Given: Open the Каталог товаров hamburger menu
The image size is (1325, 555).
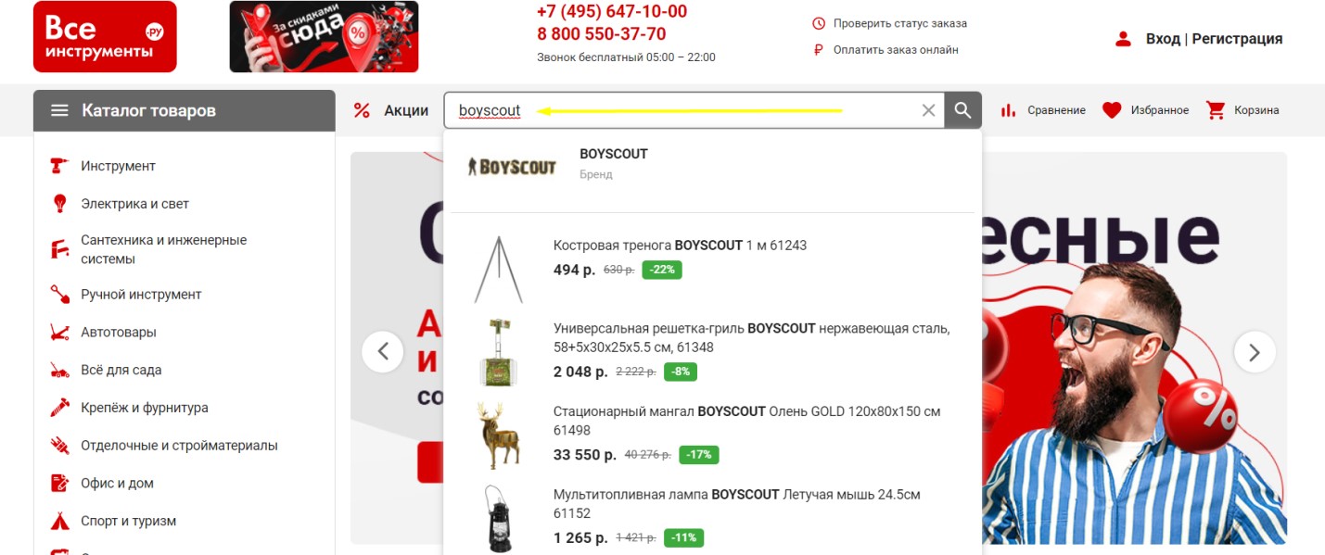Looking at the screenshot, I should click(x=59, y=110).
